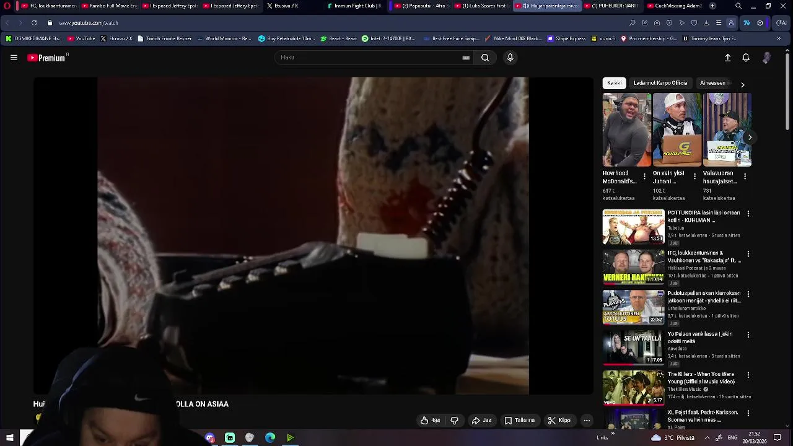The height and width of the screenshot is (446, 793).
Task: Open options for On vain yksi Juhani short
Action: 694,177
